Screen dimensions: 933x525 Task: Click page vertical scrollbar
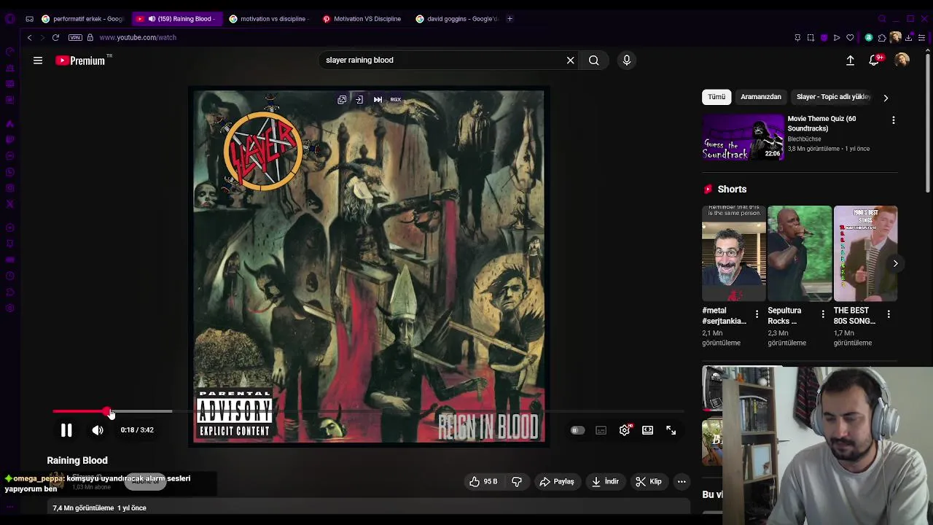929,124
